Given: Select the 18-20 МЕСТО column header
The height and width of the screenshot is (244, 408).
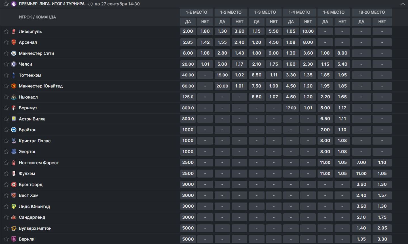Looking at the screenshot, I should tap(372, 12).
